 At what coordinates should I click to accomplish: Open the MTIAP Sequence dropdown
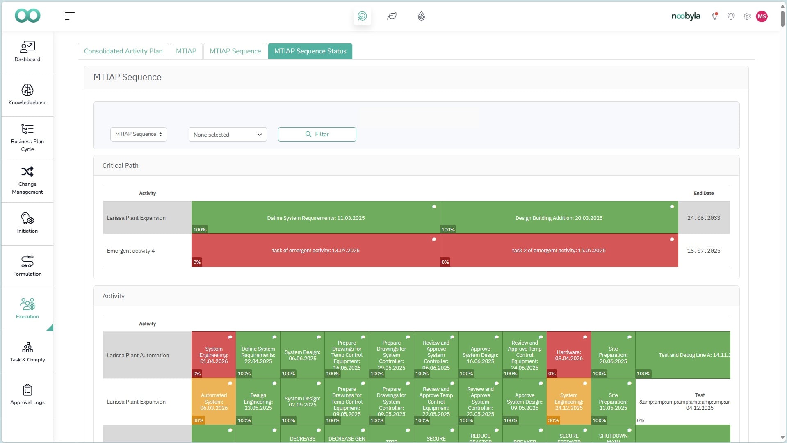point(139,134)
